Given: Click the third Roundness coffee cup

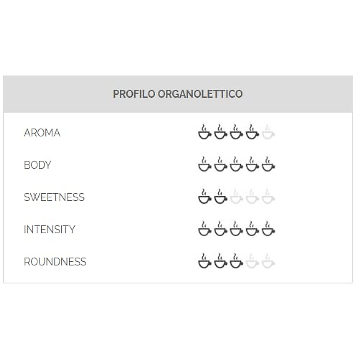Looking at the screenshot, I should point(237,261).
